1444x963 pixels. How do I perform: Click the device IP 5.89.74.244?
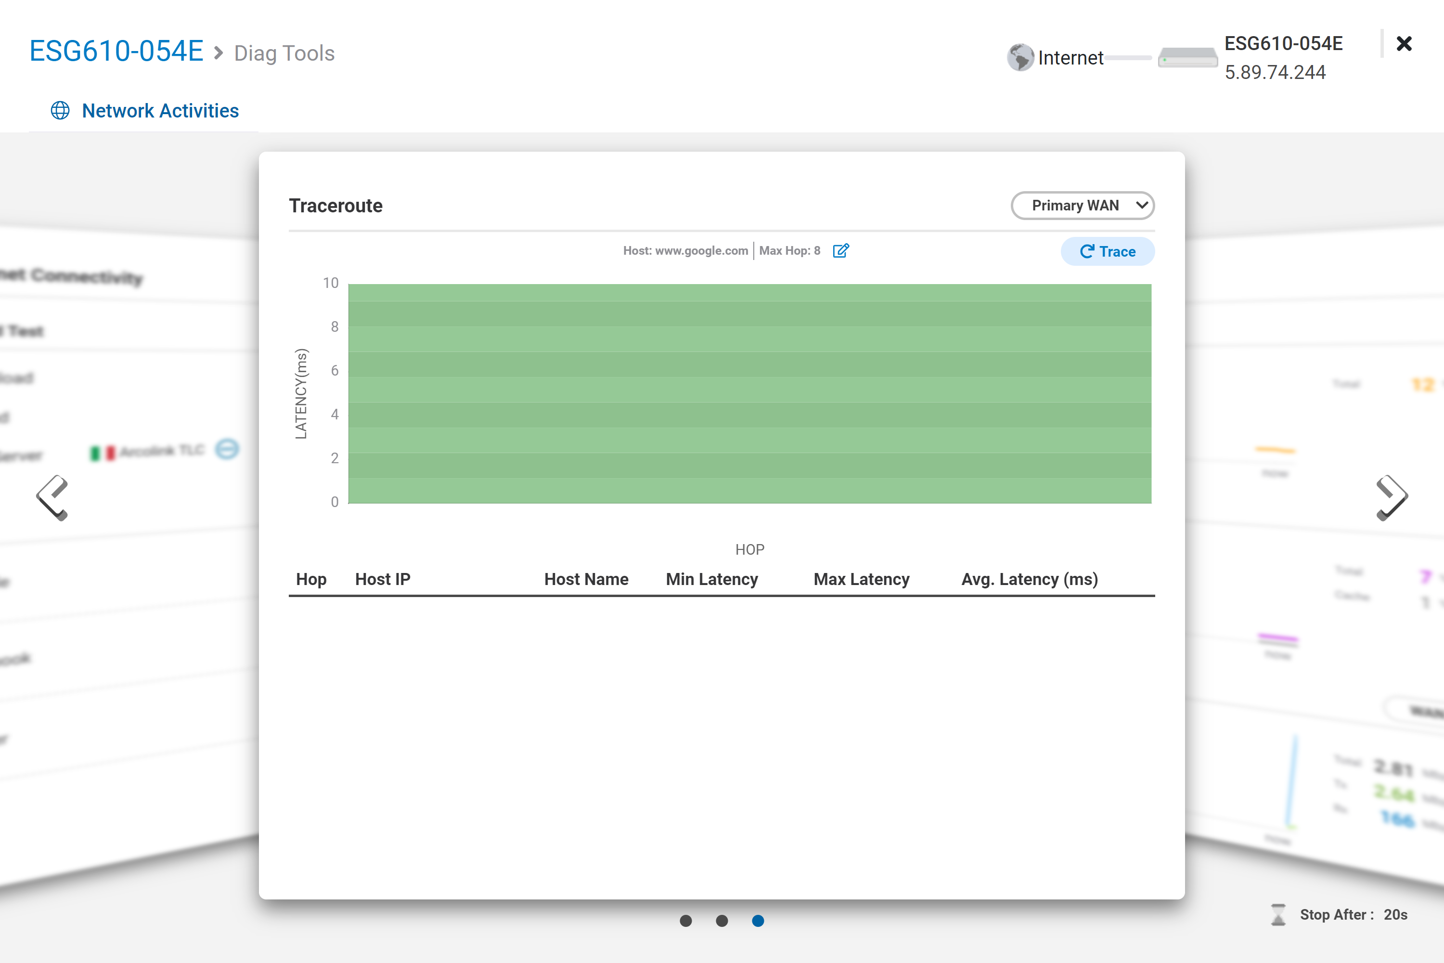pos(1275,73)
